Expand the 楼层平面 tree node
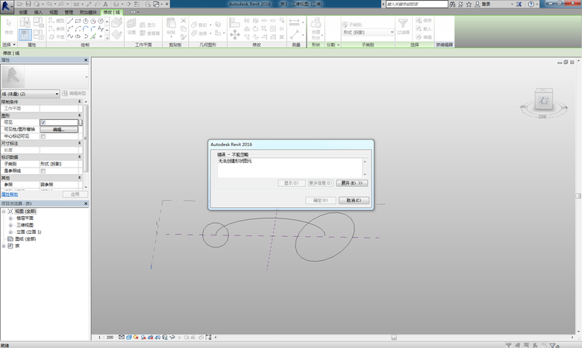The width and height of the screenshot is (582, 348). [x=11, y=218]
